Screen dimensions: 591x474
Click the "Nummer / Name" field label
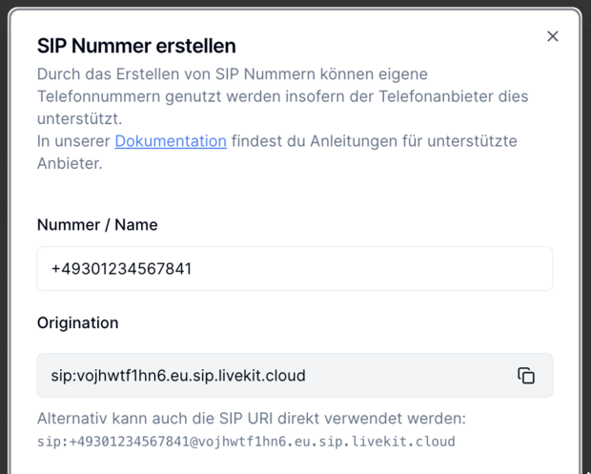tap(97, 225)
